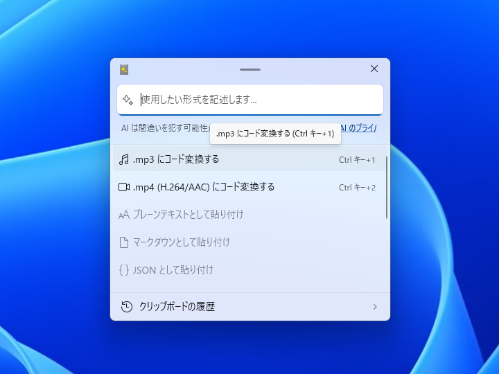Expand clipboard history chevron arrow
The image size is (499, 374).
(x=375, y=307)
